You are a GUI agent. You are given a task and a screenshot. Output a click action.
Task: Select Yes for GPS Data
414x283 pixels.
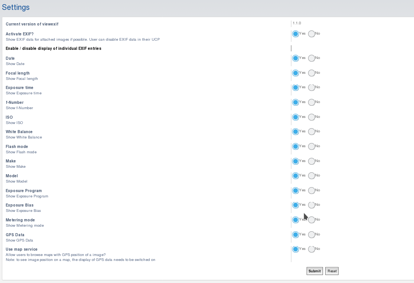pos(296,235)
